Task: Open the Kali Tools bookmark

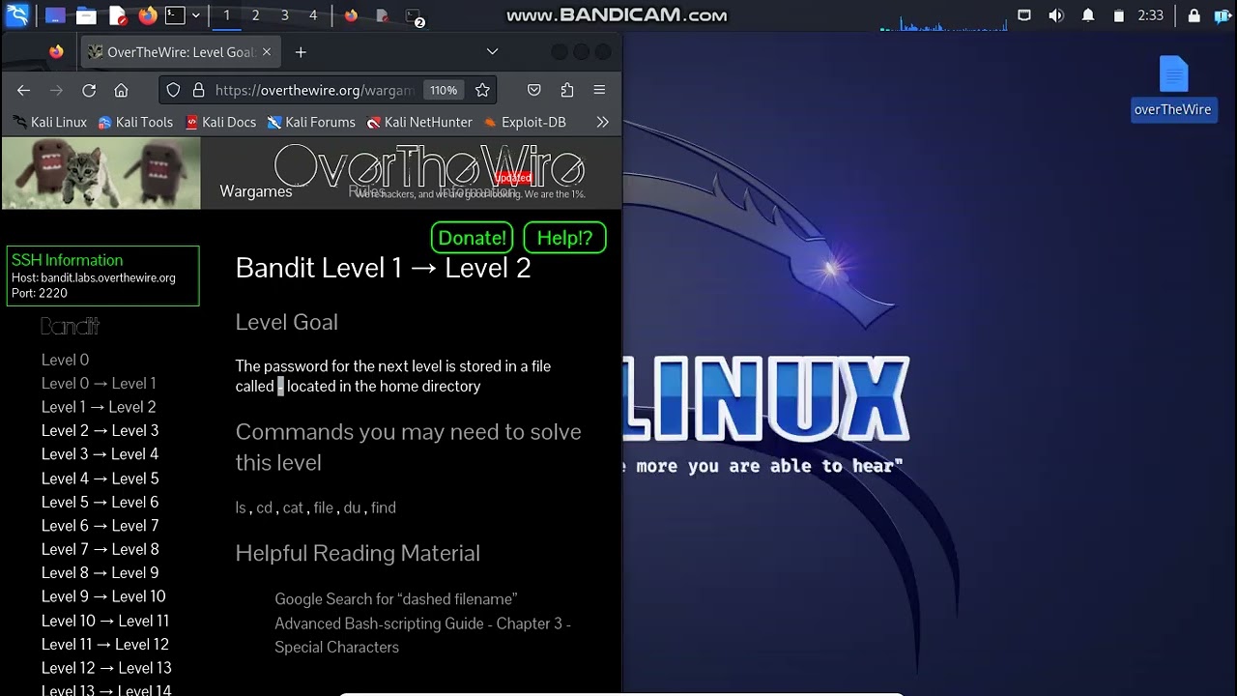Action: tap(135, 122)
